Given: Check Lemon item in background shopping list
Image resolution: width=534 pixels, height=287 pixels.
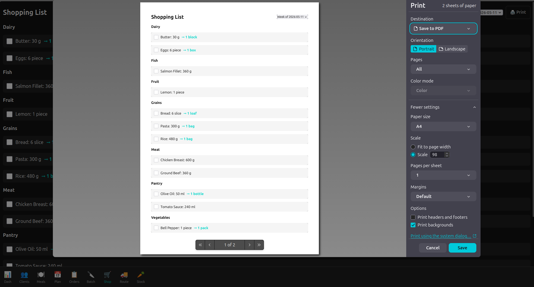Looking at the screenshot, I should coord(10,114).
